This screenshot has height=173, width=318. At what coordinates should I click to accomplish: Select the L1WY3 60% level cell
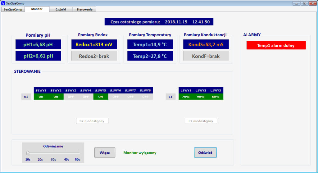coord(216,97)
